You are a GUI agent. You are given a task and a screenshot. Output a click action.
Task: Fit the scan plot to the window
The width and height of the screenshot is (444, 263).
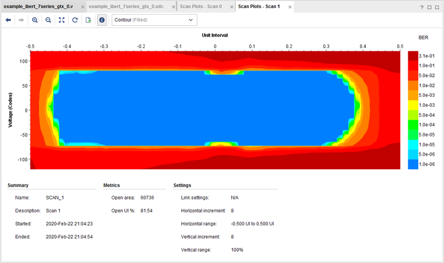62,20
